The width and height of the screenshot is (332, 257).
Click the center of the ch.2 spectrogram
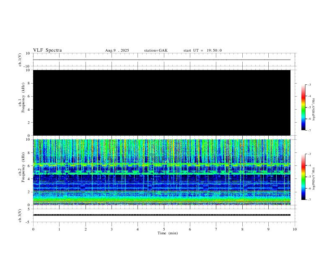pos(161,172)
